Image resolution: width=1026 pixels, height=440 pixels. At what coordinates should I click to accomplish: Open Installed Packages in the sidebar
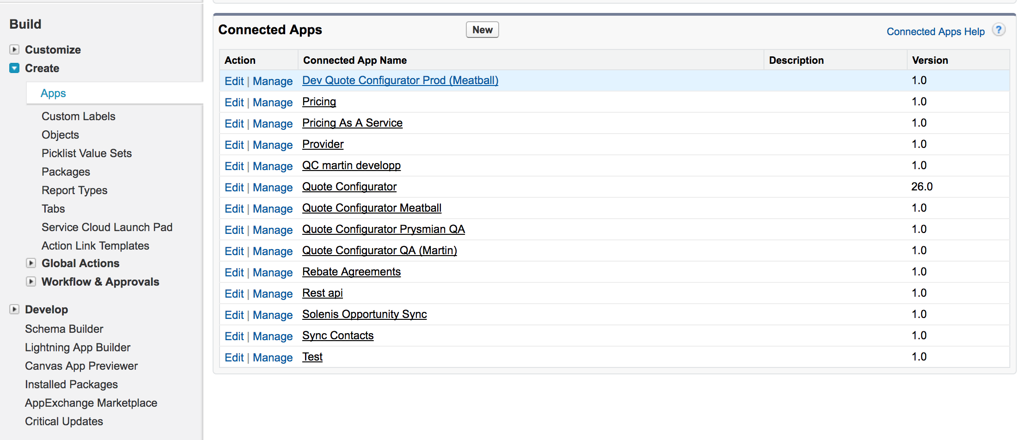[71, 385]
